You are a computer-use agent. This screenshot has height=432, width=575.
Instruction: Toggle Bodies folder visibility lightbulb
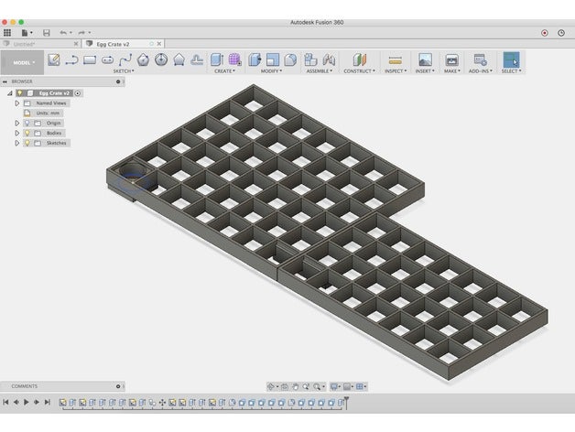tap(27, 133)
